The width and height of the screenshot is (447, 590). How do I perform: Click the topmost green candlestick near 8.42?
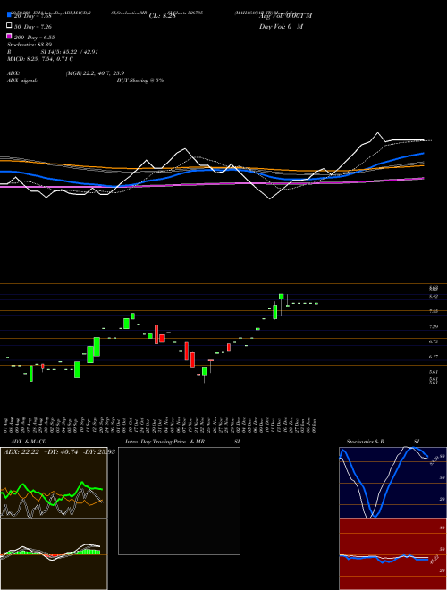tap(281, 297)
